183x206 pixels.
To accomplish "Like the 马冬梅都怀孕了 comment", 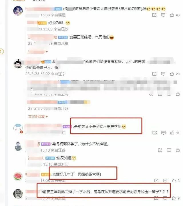I will pyautogui.click(x=178, y=150).
